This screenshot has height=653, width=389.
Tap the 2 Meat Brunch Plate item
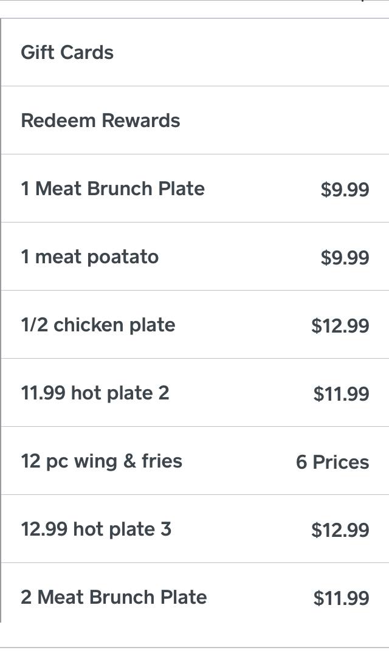pos(114,597)
